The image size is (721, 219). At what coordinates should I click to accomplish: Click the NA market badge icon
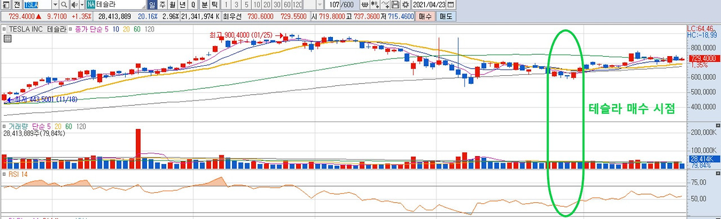tap(91, 4)
